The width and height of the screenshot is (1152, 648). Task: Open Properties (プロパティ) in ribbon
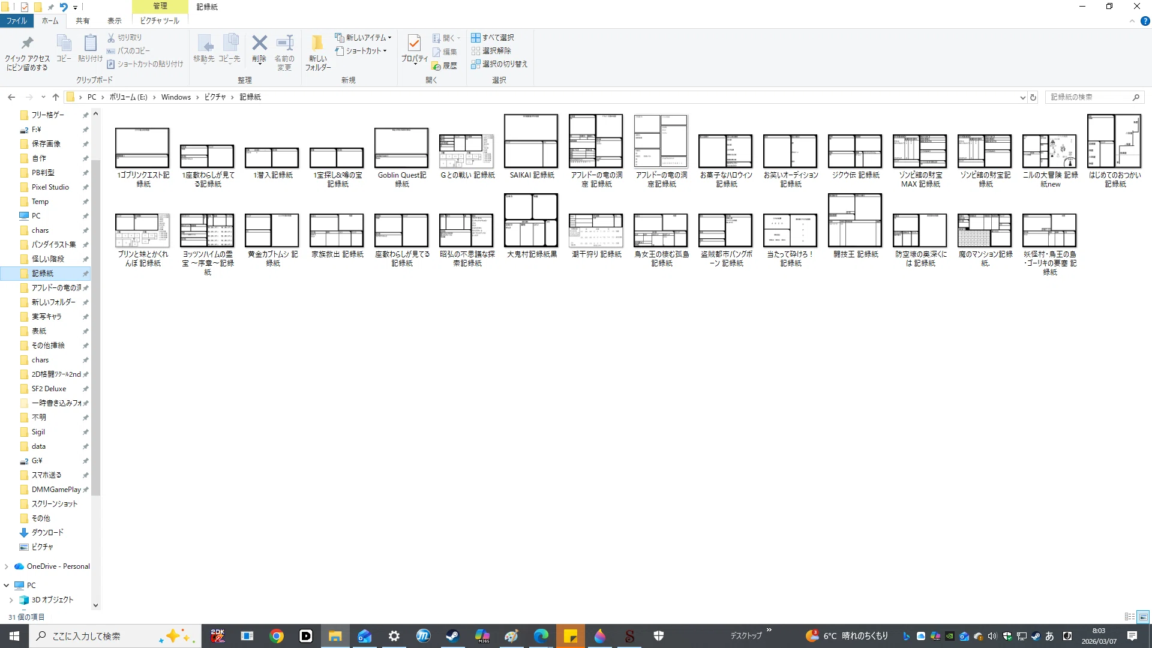coord(414,49)
